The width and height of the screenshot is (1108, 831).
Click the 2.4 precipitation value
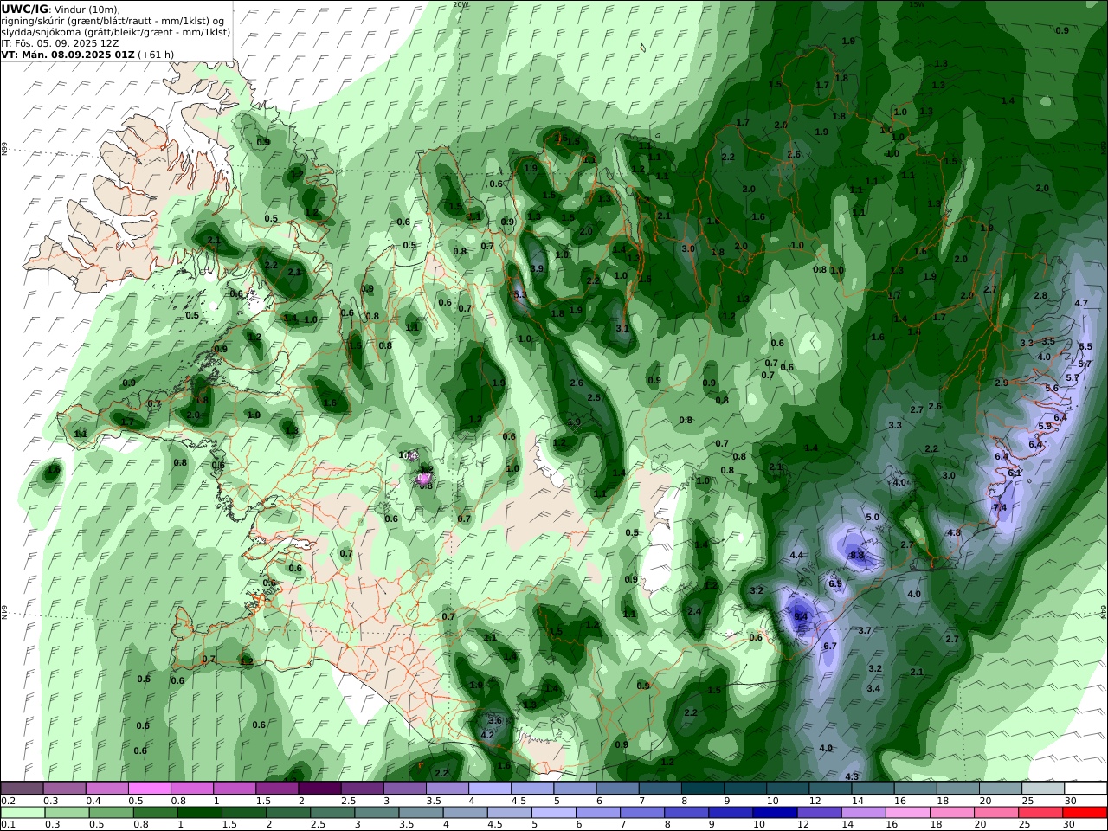tap(694, 612)
